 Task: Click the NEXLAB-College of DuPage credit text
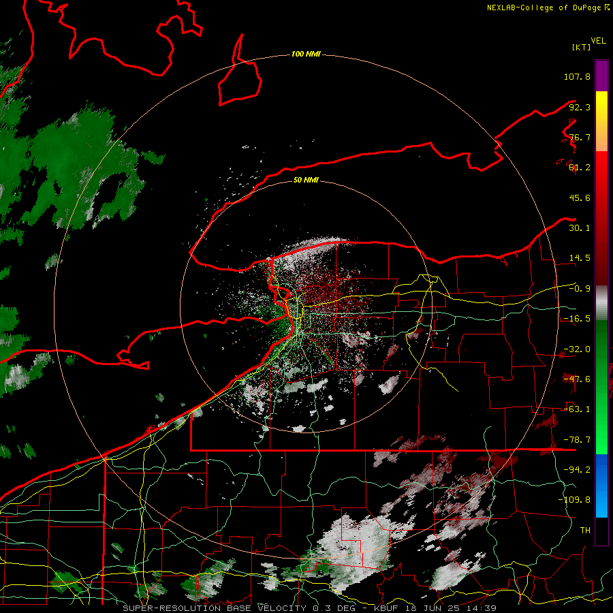click(548, 7)
